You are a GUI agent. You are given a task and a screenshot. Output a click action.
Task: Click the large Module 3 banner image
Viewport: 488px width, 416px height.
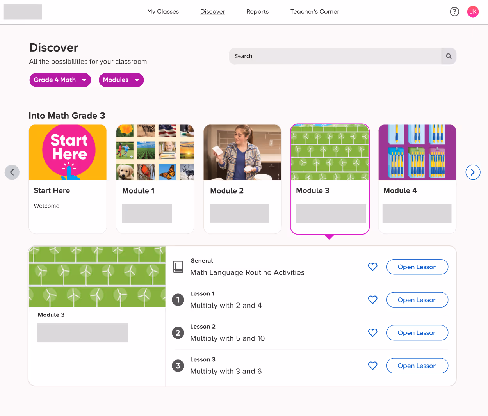pyautogui.click(x=97, y=277)
